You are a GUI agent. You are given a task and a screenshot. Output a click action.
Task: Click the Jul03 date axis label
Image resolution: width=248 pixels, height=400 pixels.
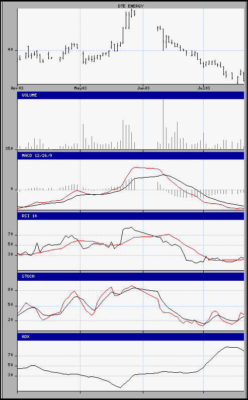204,88
